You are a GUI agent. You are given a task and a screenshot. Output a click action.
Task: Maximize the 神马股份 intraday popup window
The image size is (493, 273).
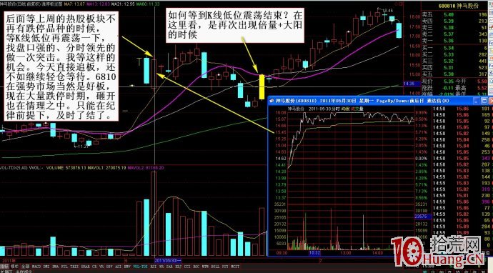[x=484, y=101]
